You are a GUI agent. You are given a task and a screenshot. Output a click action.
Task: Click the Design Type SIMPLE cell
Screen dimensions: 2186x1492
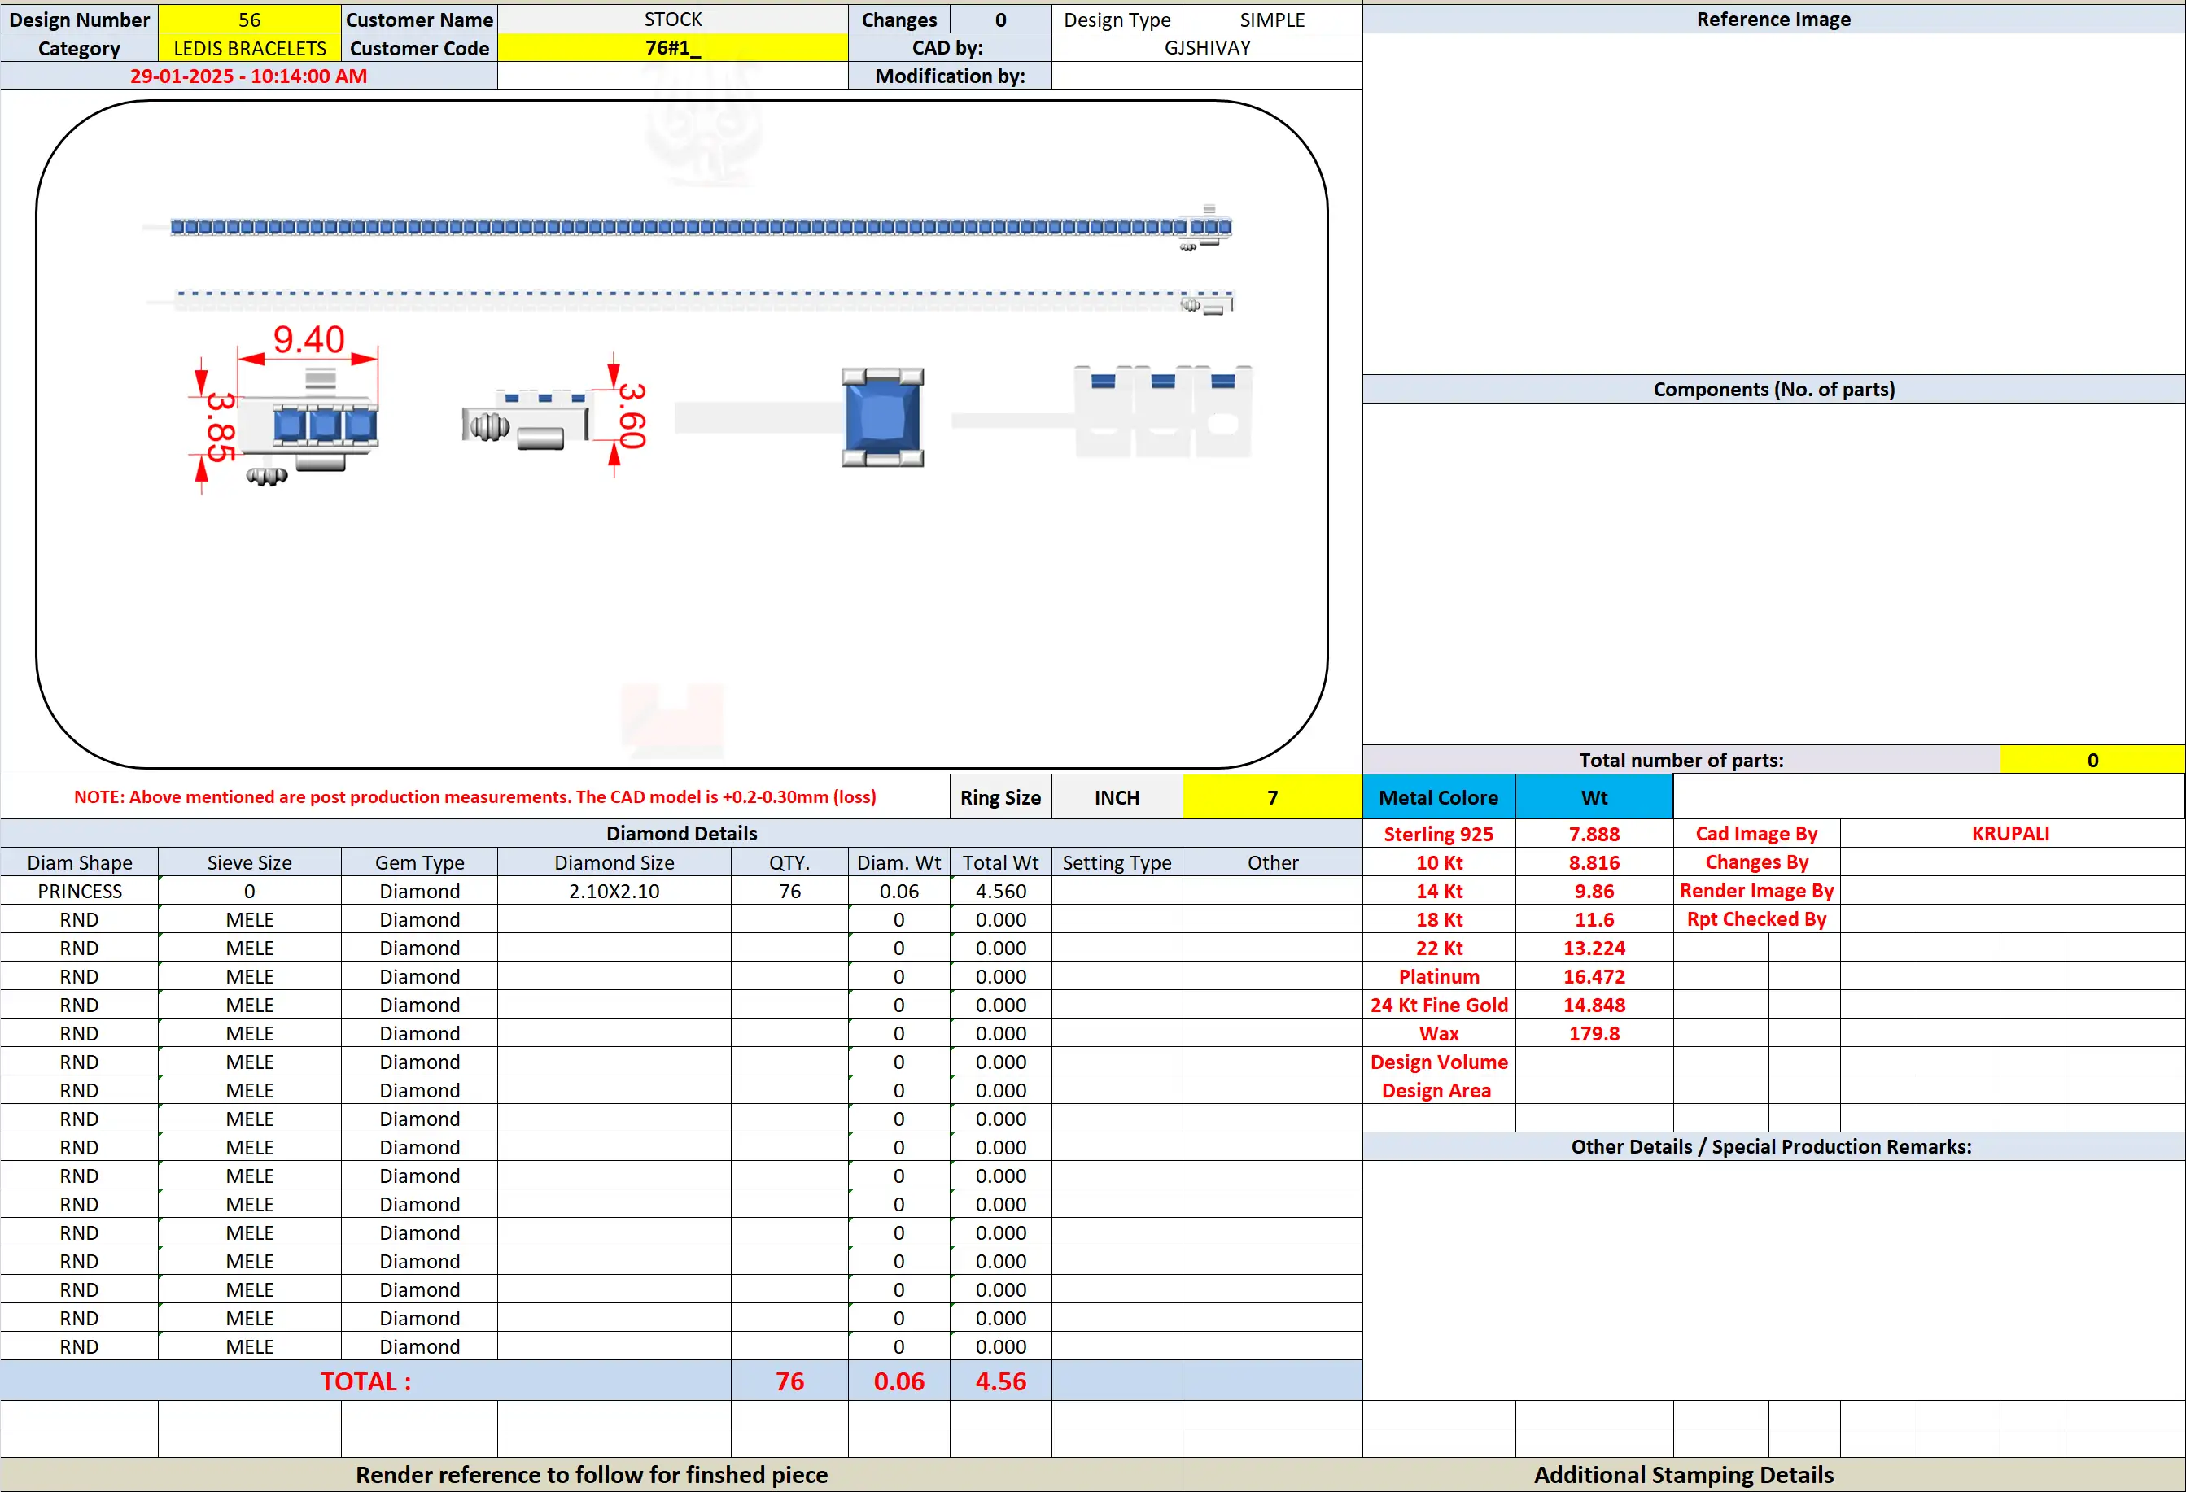(x=1272, y=20)
